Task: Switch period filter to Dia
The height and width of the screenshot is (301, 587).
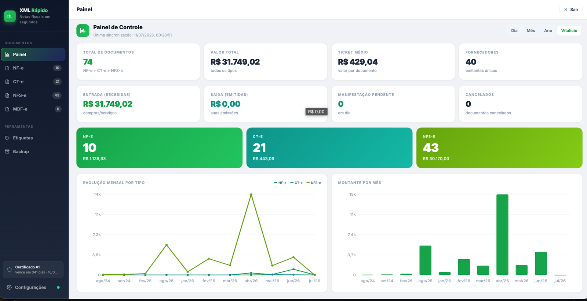Action: (x=514, y=31)
